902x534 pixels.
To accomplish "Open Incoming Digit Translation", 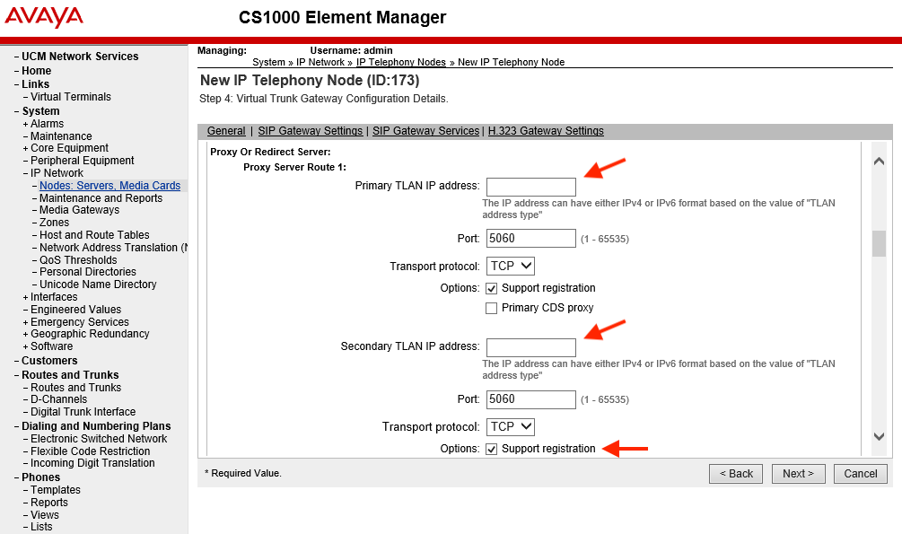I will tap(92, 463).
